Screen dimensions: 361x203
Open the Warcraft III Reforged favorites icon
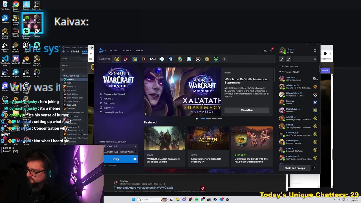tap(135, 59)
